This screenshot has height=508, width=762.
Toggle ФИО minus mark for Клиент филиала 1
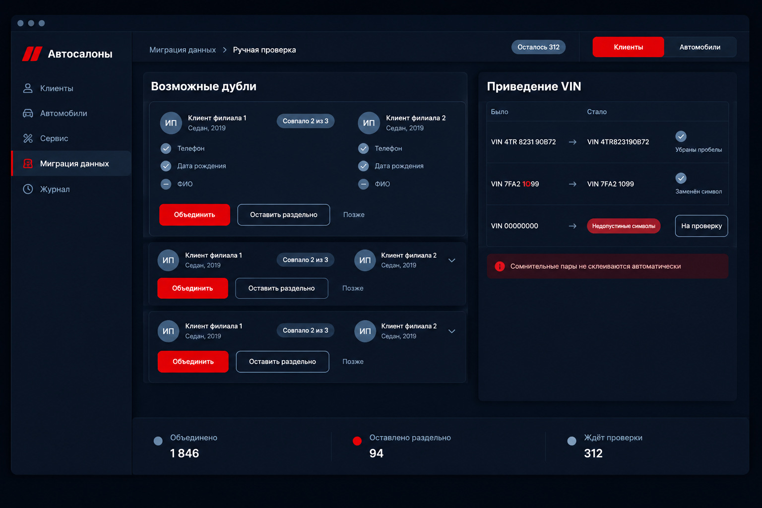coord(166,184)
